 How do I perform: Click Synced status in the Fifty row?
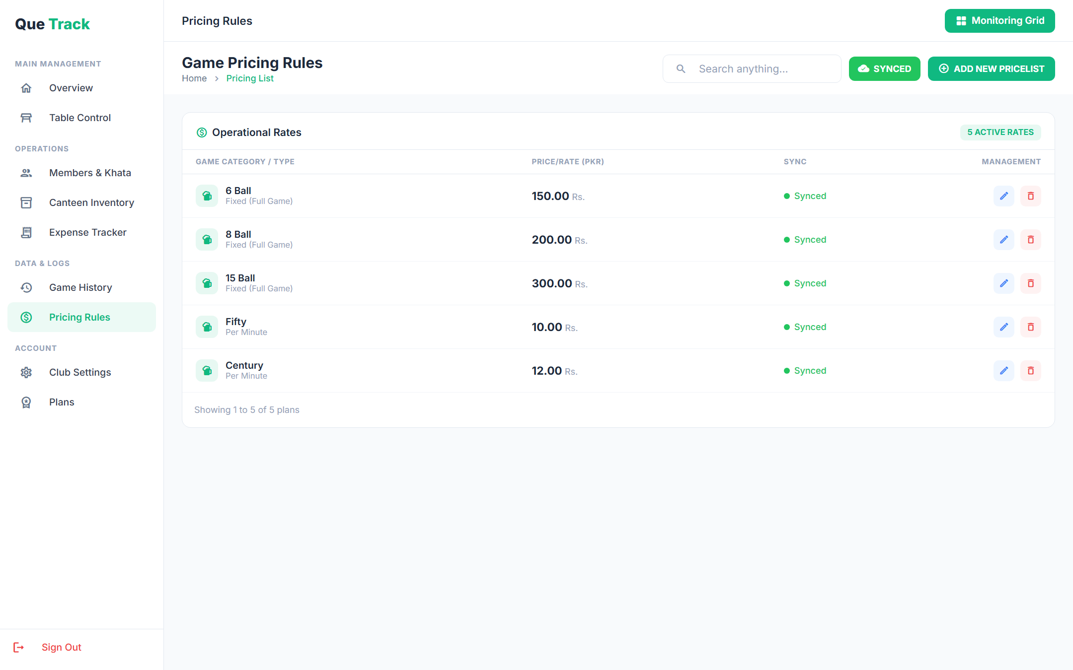[x=805, y=327]
